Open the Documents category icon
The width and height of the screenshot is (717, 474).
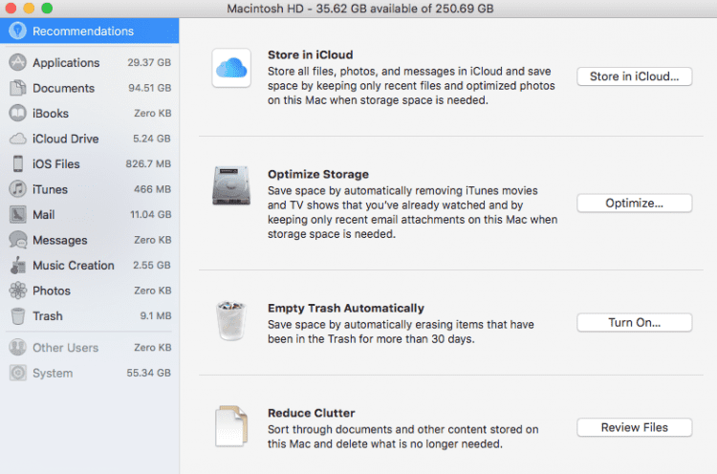point(18,88)
